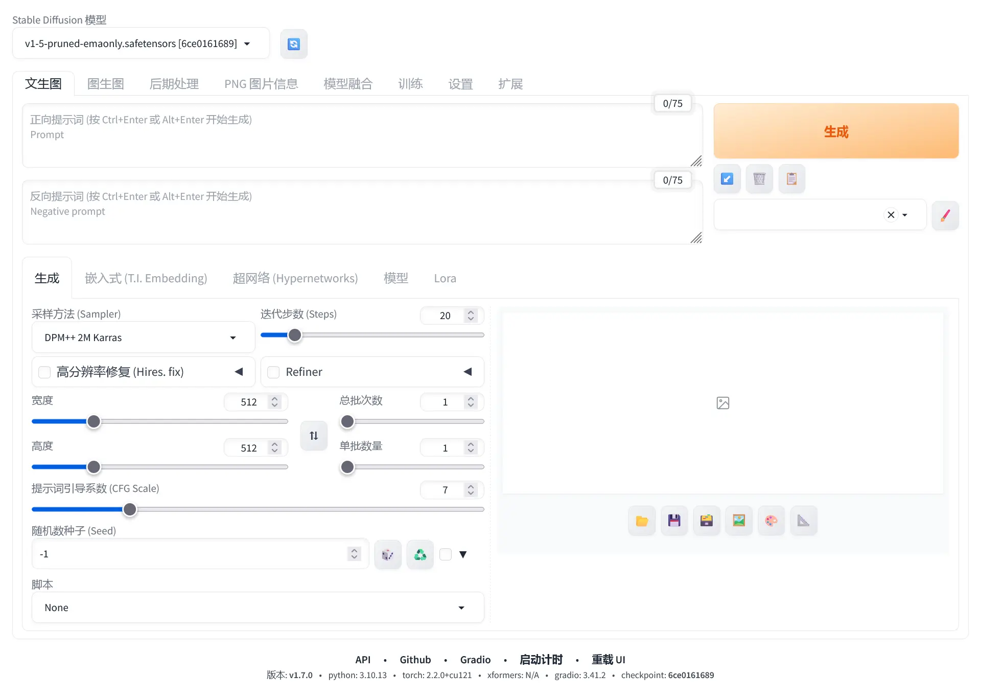Enable the Refiner checkbox
981x697 pixels.
[274, 372]
